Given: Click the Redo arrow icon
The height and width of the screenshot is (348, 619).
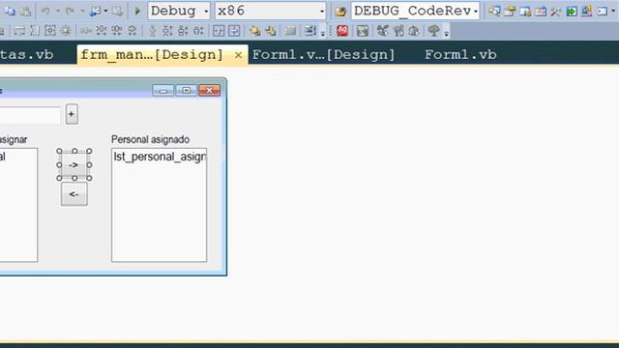Looking at the screenshot, I should point(70,11).
